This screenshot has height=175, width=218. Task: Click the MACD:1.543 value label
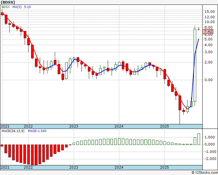tap(37, 131)
